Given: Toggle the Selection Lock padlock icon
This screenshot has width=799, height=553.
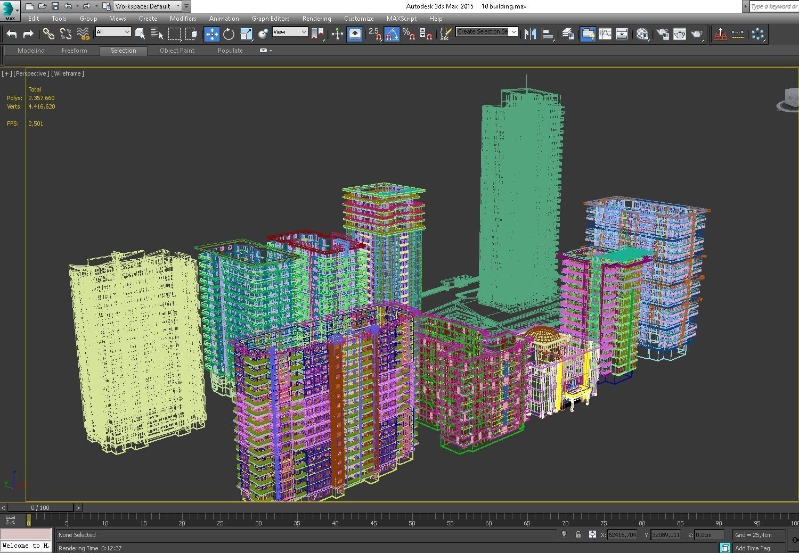Looking at the screenshot, I should point(578,534).
